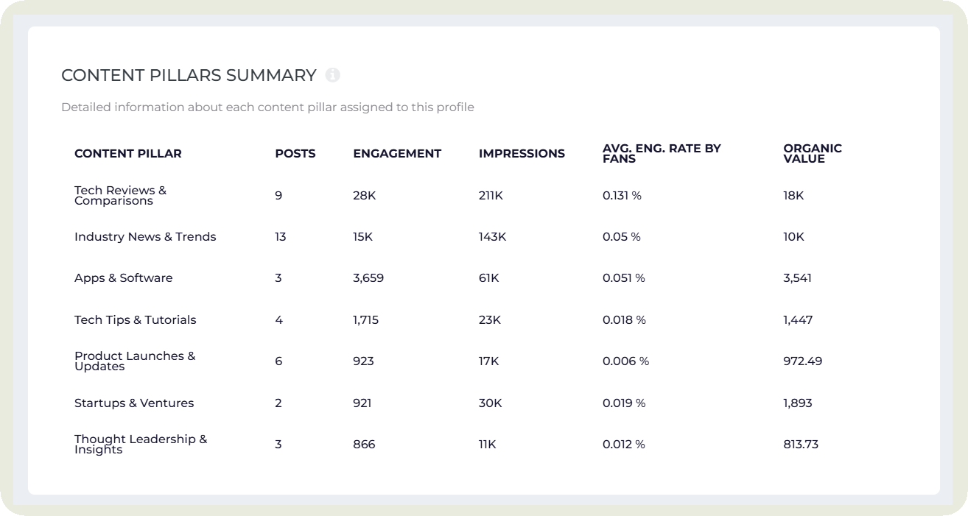Screen dimensions: 968x516
Task: Click the Engagement column header
Action: (x=397, y=154)
